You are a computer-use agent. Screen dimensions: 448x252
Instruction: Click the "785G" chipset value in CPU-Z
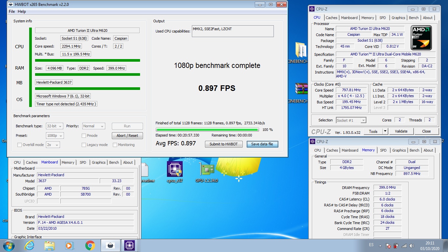[x=86, y=188]
